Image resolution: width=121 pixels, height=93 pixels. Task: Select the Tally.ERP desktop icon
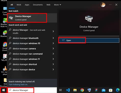[4, 57]
